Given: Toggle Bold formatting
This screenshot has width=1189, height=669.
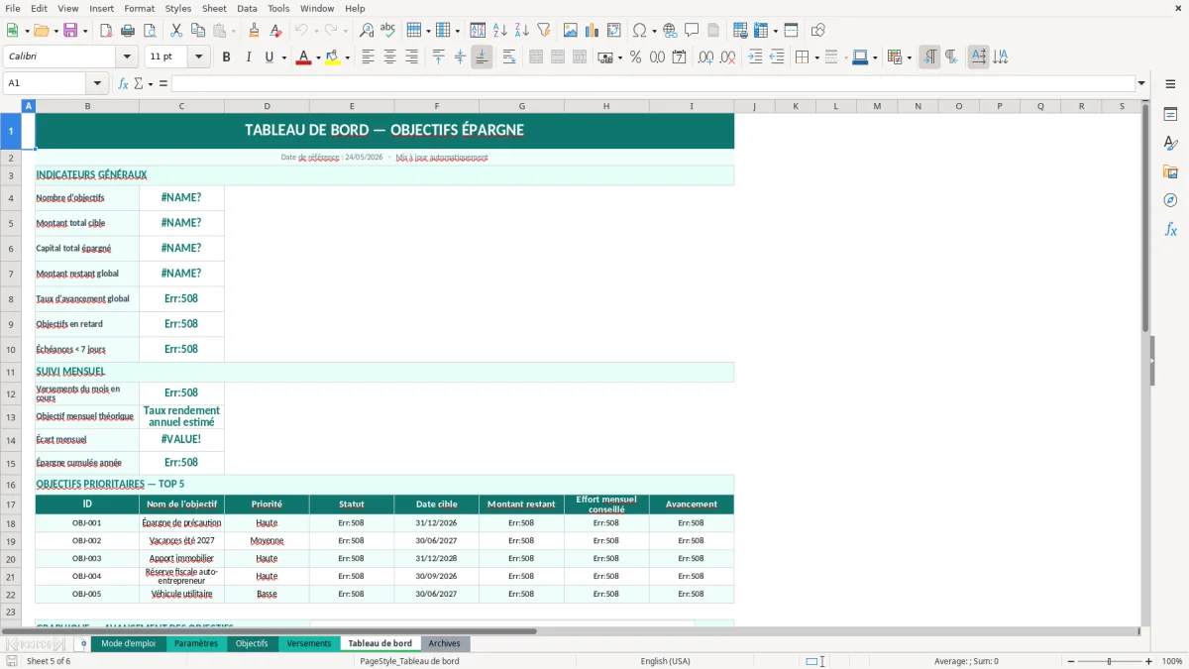Looking at the screenshot, I should [227, 57].
